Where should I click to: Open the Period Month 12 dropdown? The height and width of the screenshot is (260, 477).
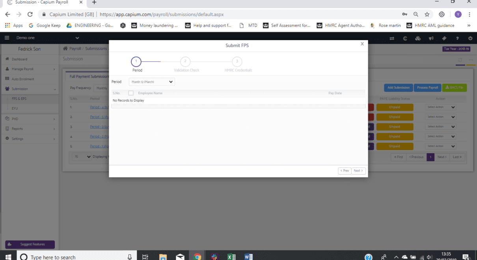[152, 82]
